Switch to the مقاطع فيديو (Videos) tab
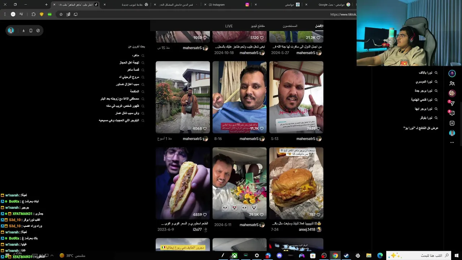462x260 pixels. coord(258,26)
